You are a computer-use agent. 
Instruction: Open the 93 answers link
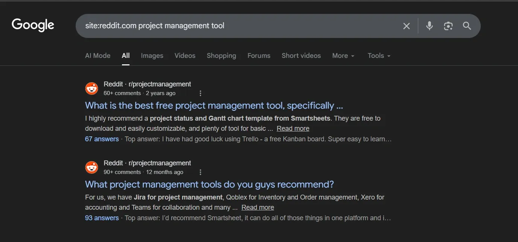click(x=102, y=218)
